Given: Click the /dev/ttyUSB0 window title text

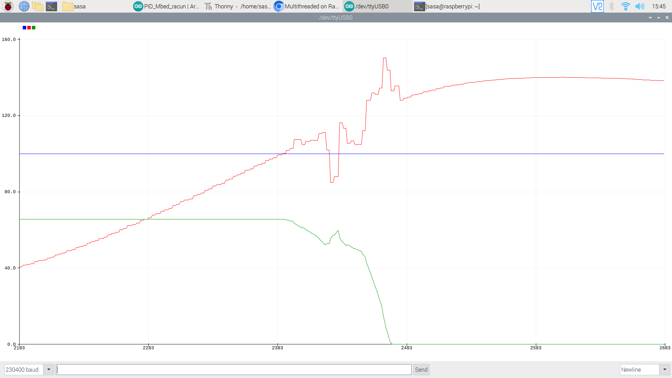Looking at the screenshot, I should pos(336,17).
